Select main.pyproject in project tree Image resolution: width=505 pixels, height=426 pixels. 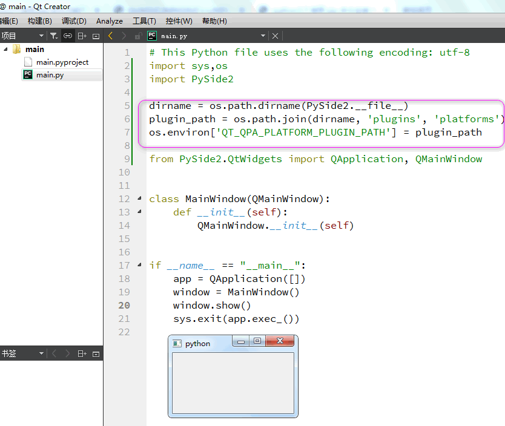coord(62,62)
